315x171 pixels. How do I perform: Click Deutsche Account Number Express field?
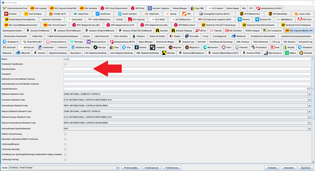click(x=187, y=79)
